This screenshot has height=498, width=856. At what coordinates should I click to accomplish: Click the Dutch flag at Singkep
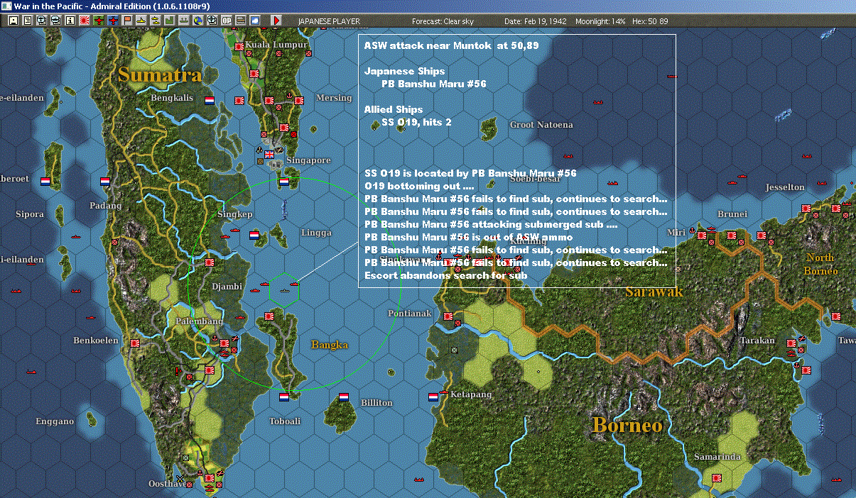click(x=254, y=234)
